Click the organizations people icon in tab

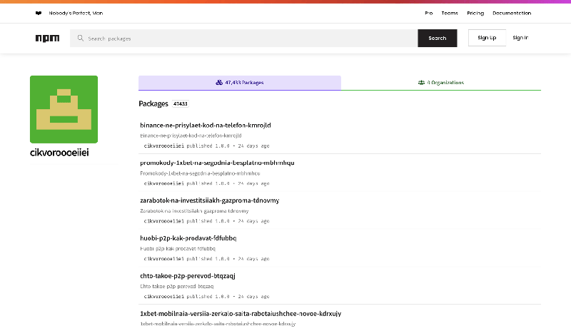pyautogui.click(x=421, y=83)
